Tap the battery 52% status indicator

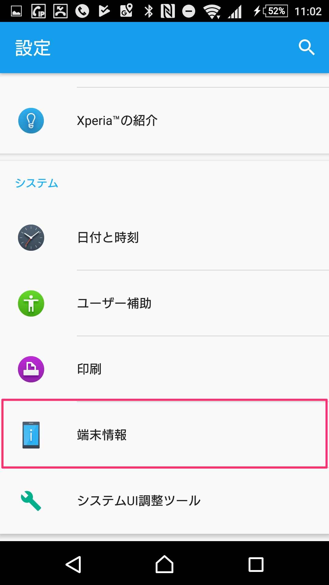(275, 11)
